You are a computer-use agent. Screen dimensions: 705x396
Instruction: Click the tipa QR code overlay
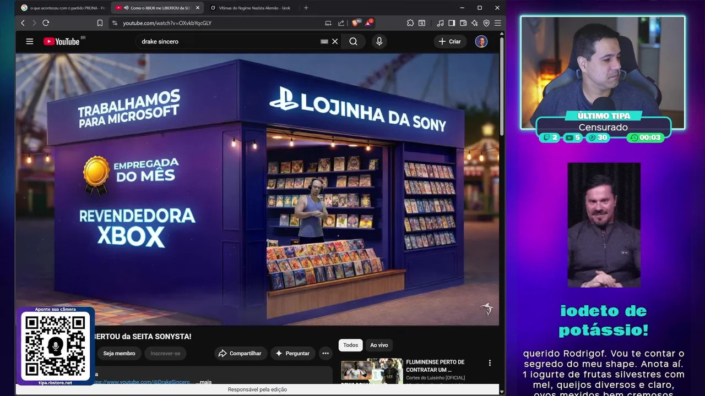tap(55, 346)
